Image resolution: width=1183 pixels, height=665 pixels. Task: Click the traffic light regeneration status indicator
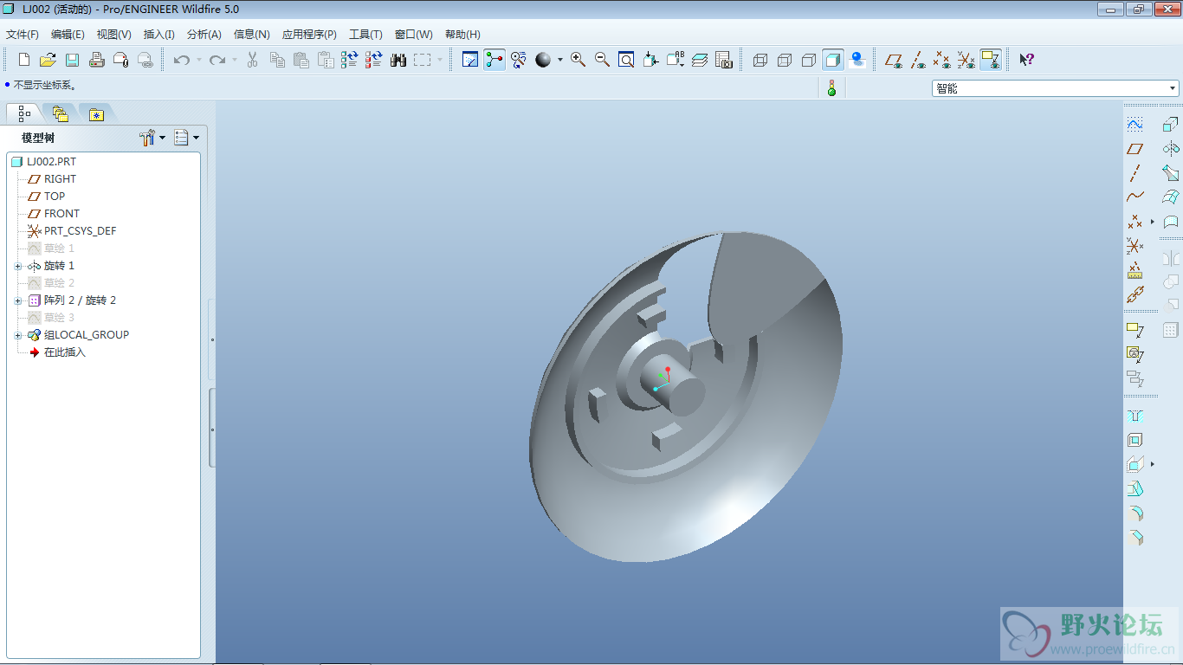(x=832, y=87)
